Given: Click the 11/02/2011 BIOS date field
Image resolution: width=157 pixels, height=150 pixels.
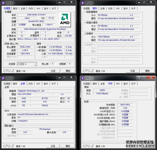Looking at the screenshot, I should 45,121.
